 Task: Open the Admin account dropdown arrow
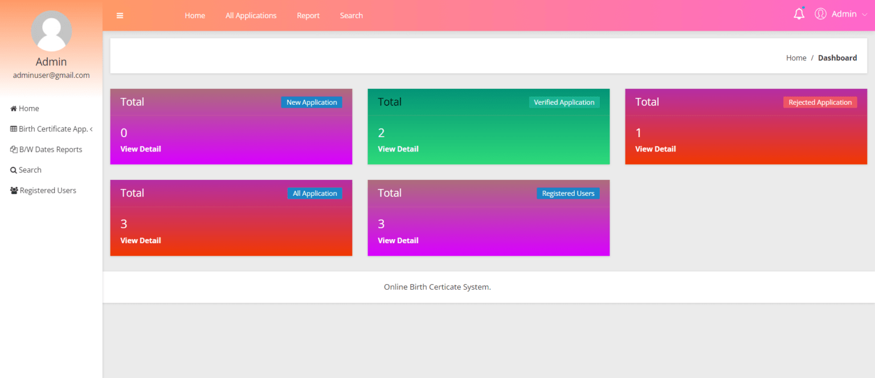(865, 15)
